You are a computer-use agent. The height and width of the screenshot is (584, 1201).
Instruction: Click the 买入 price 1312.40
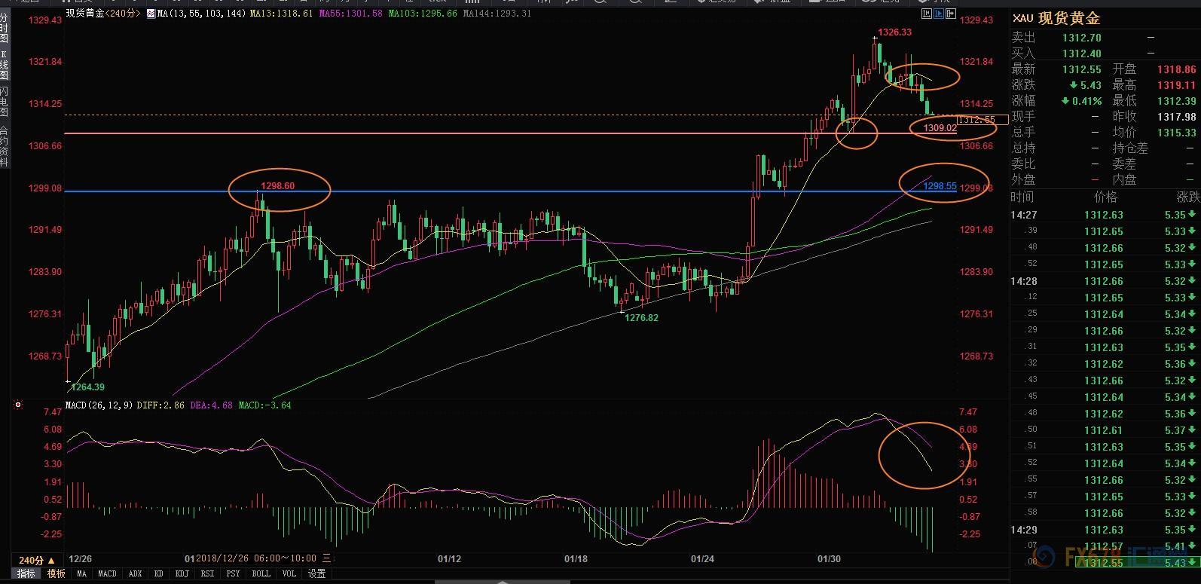pos(1082,54)
